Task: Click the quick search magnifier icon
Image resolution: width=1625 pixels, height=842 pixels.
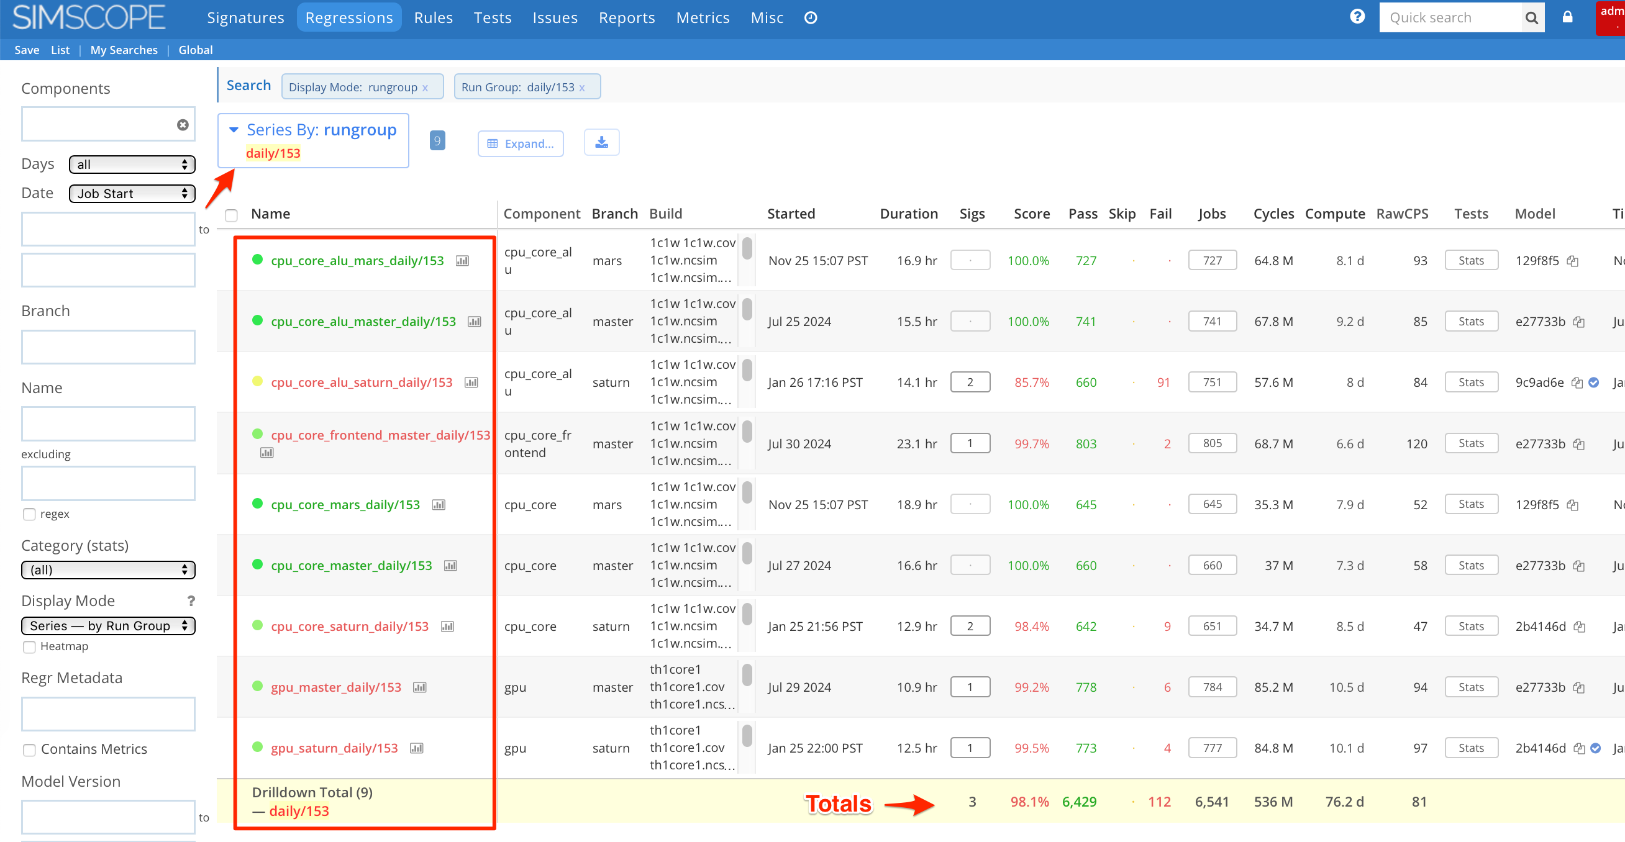Action: coord(1531,17)
